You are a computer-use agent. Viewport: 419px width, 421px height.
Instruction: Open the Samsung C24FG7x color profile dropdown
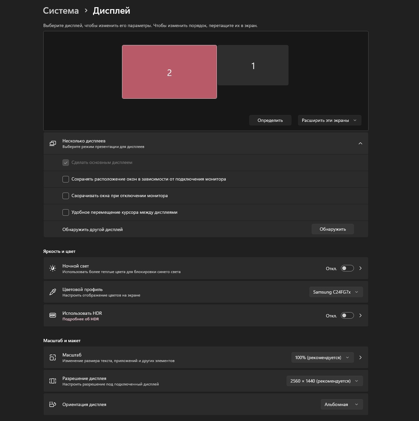(x=336, y=292)
